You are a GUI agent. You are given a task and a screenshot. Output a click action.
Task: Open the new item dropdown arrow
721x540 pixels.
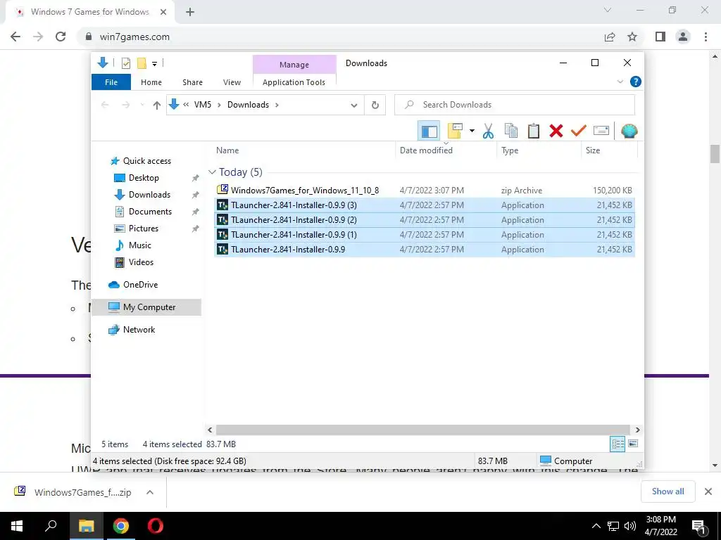472,131
